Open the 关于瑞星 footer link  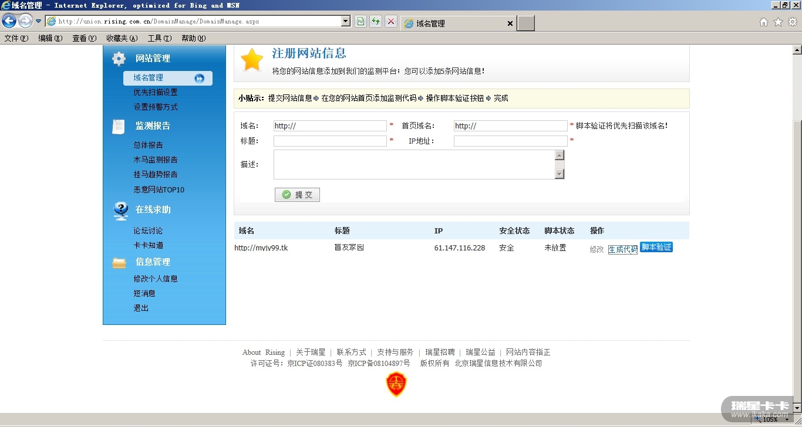point(311,352)
